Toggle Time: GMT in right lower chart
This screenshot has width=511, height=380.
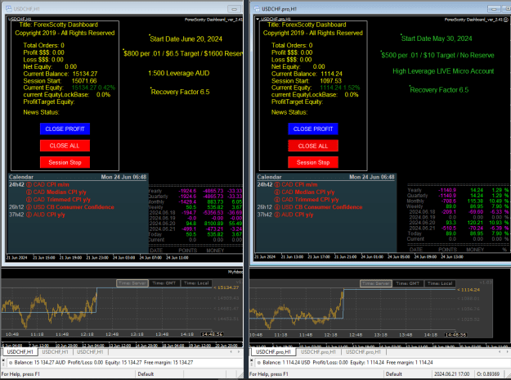(x=407, y=283)
